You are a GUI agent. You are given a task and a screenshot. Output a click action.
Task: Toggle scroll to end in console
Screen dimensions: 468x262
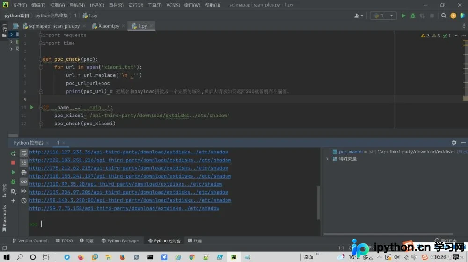(x=23, y=163)
